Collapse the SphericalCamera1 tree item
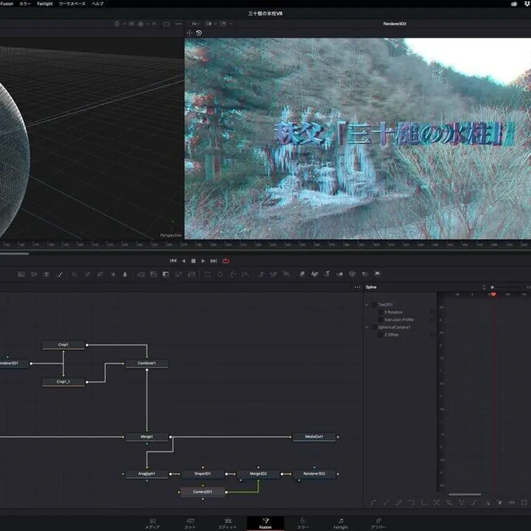Screen dimensions: 531x531 click(x=367, y=326)
